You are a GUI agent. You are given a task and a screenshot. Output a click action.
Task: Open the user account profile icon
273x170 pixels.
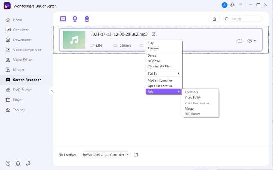[x=225, y=5]
